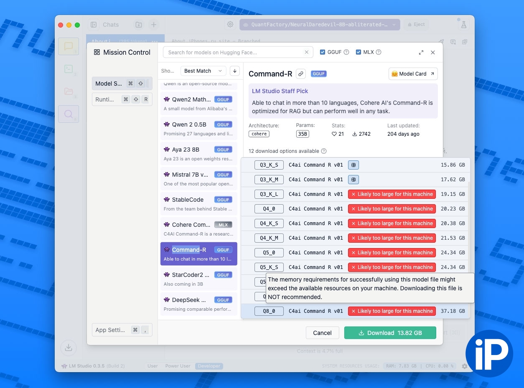Screen dimensions: 524x388
Task: Select the Aya 23 8B model
Action: pyautogui.click(x=199, y=154)
